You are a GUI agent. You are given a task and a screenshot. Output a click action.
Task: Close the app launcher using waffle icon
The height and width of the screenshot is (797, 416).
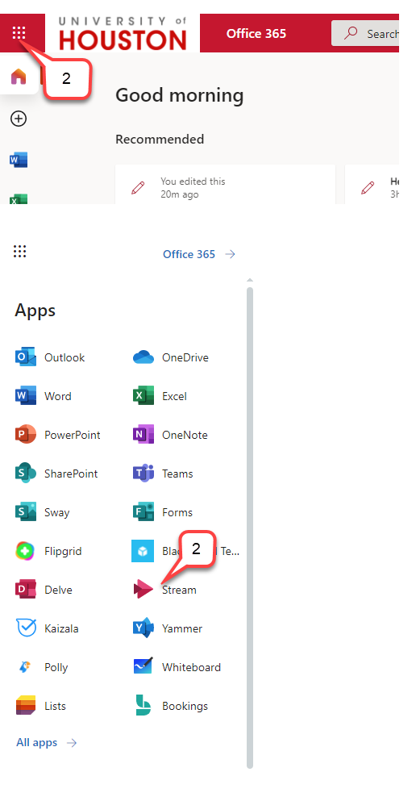click(x=20, y=252)
